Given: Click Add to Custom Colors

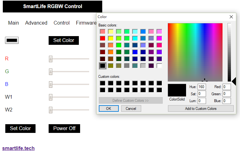Looking at the screenshot, I should 201,109.
